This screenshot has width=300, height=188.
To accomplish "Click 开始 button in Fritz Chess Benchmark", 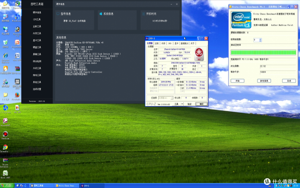I will point(237,81).
